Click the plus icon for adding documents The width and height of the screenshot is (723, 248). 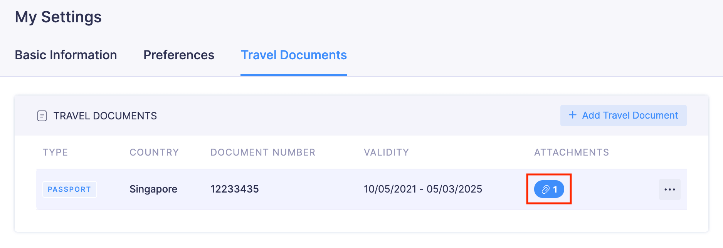[x=573, y=115]
